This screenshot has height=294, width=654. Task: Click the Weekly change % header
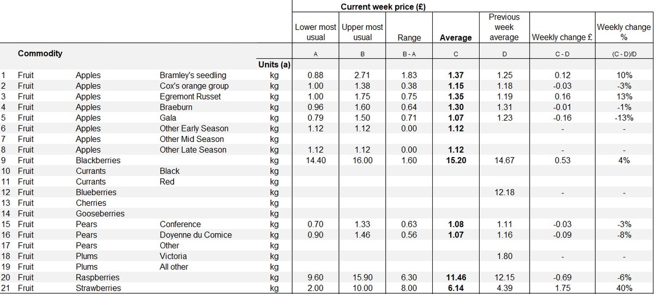tap(623, 32)
